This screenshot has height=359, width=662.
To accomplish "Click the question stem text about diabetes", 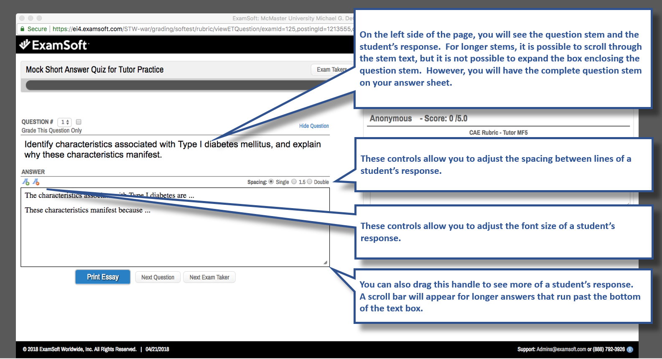I will [173, 149].
